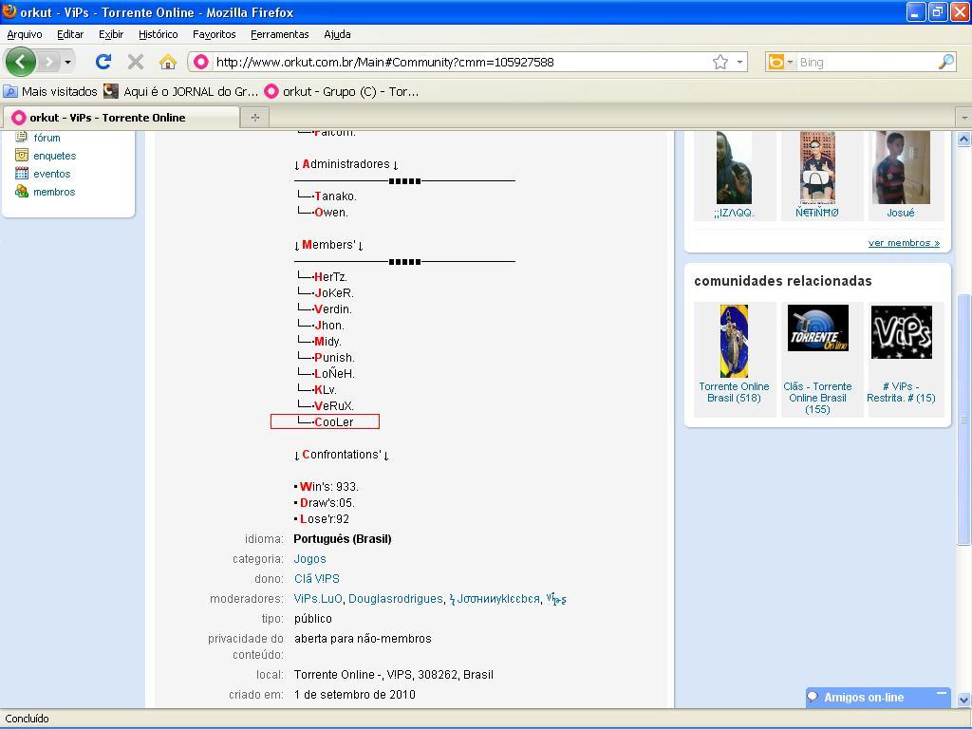Click the orkut site icon in address bar
Image resolution: width=972 pixels, height=729 pixels.
coord(201,62)
